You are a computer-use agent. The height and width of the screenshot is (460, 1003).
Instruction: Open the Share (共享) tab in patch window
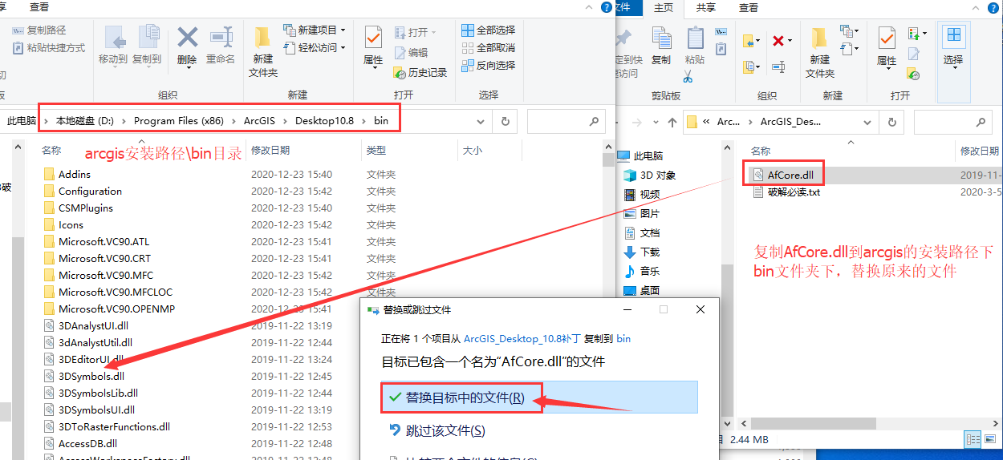[706, 7]
